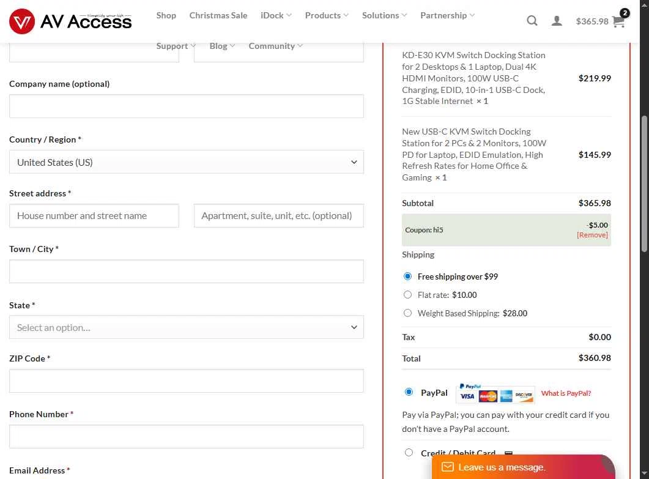
Task: Expand the Community menu
Action: pyautogui.click(x=276, y=46)
